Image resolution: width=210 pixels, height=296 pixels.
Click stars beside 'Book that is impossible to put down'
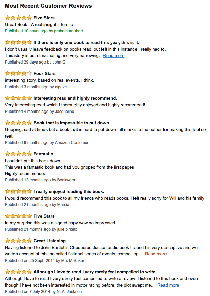(x=19, y=123)
